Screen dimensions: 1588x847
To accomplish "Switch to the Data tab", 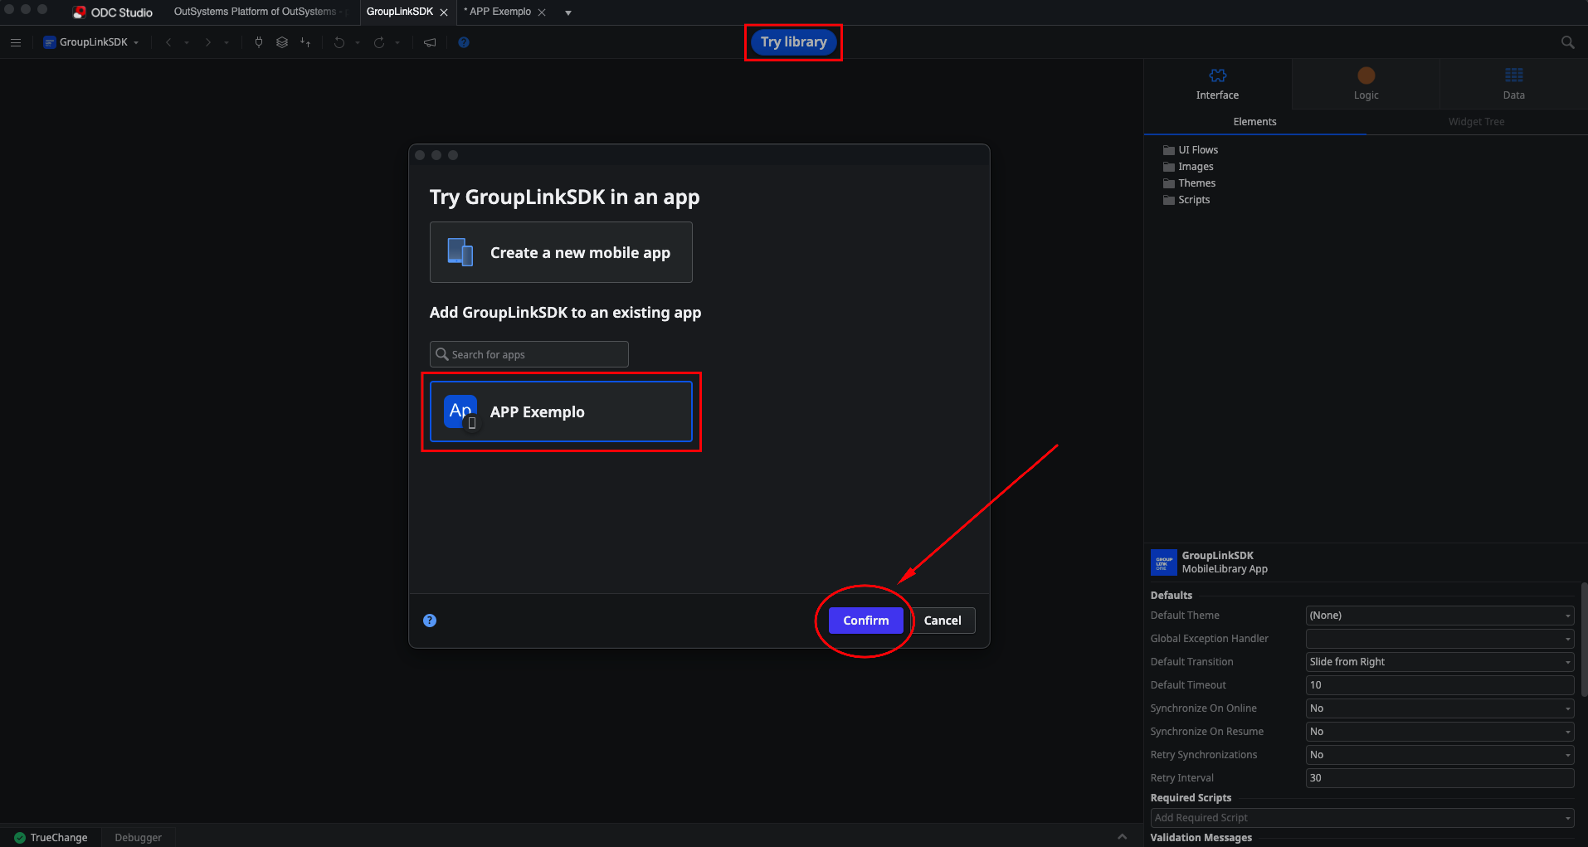I will [x=1512, y=84].
